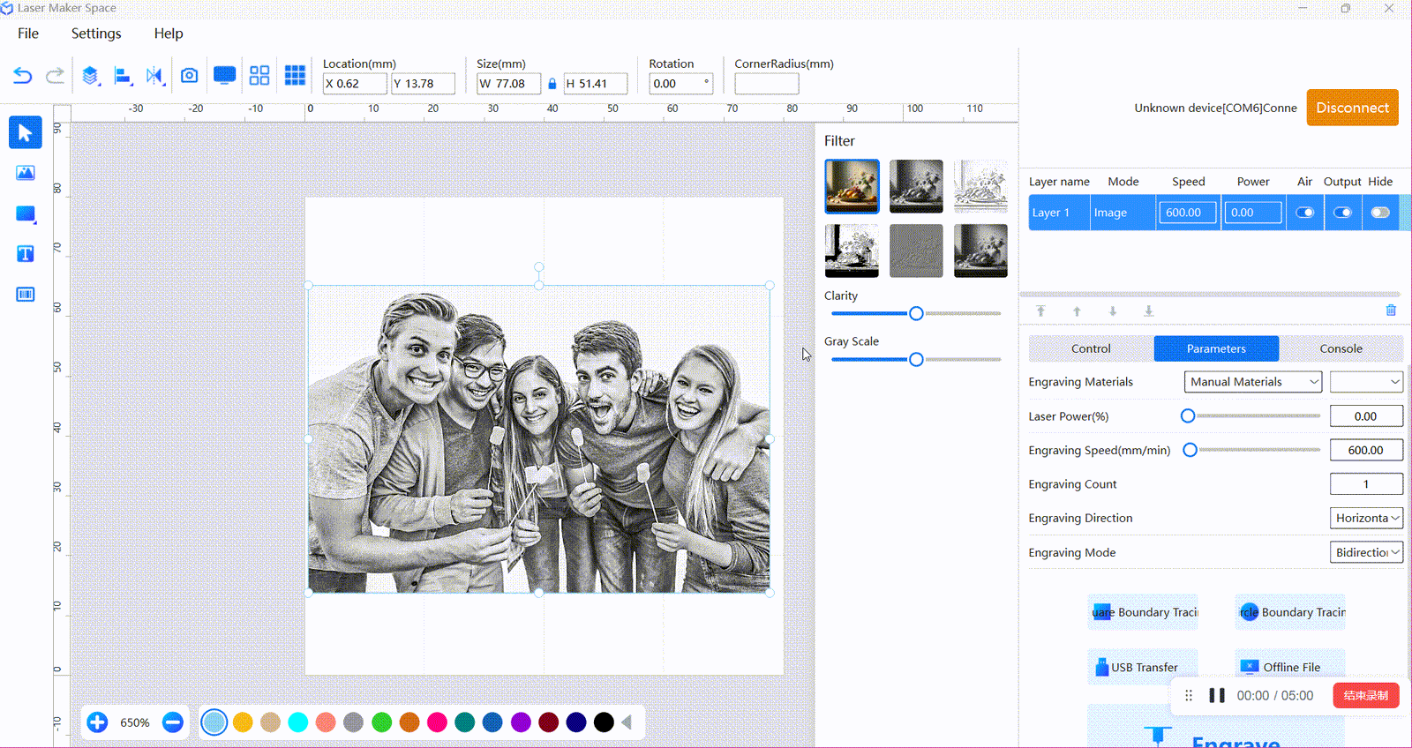
Task: Toggle Output switch for Layer 1
Action: pos(1342,213)
